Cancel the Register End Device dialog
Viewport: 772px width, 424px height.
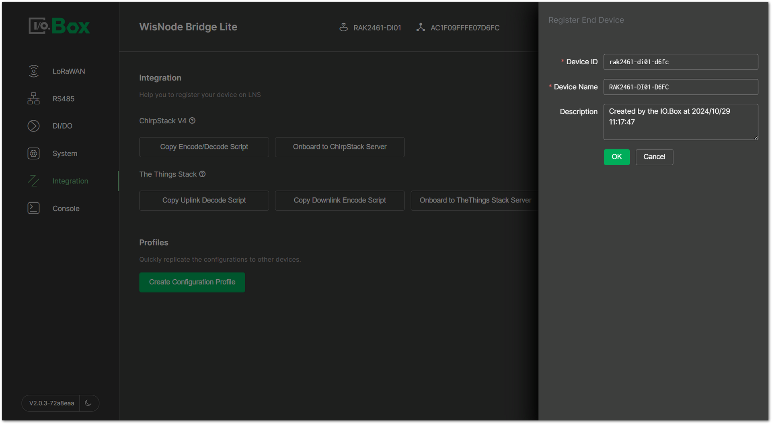(654, 157)
